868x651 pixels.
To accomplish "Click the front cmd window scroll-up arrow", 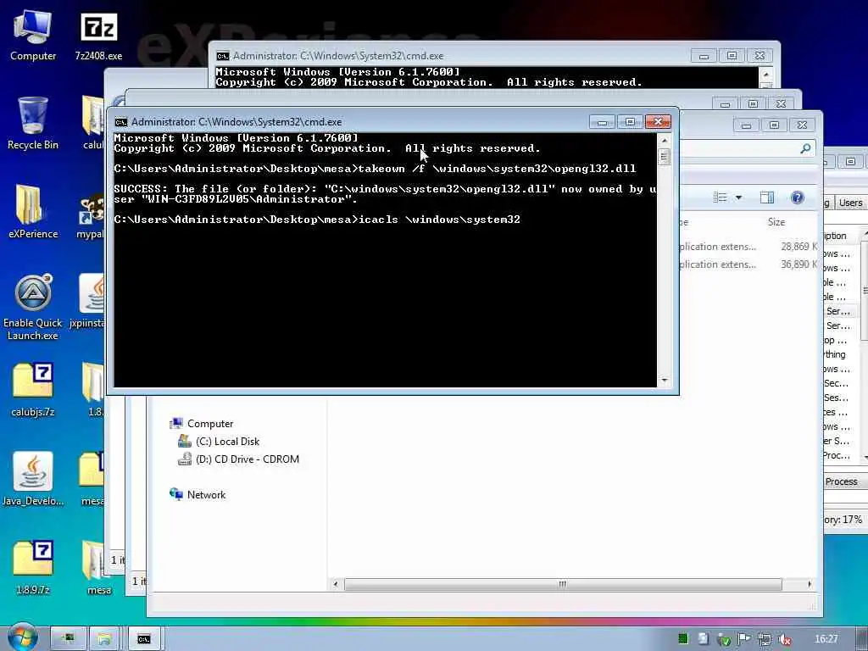I will pyautogui.click(x=665, y=140).
